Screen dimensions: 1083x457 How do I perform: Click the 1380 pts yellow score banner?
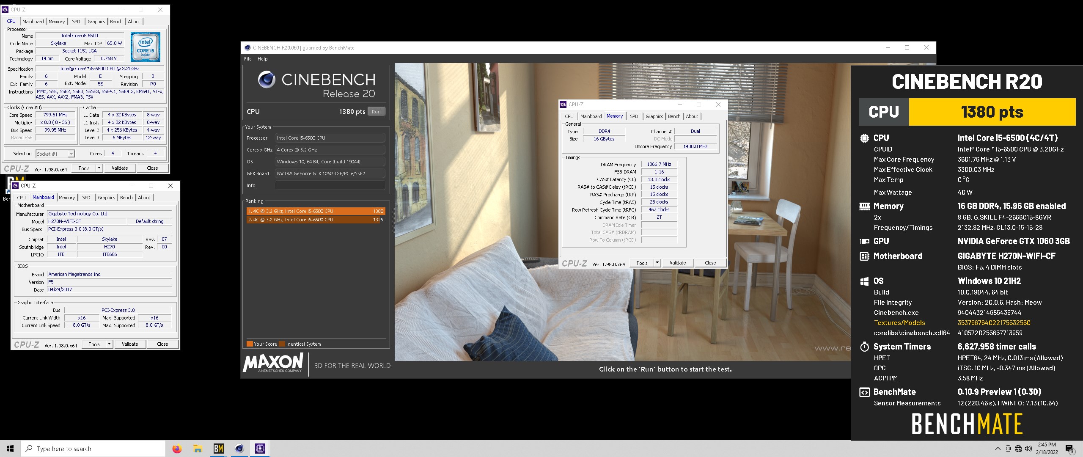pyautogui.click(x=992, y=112)
